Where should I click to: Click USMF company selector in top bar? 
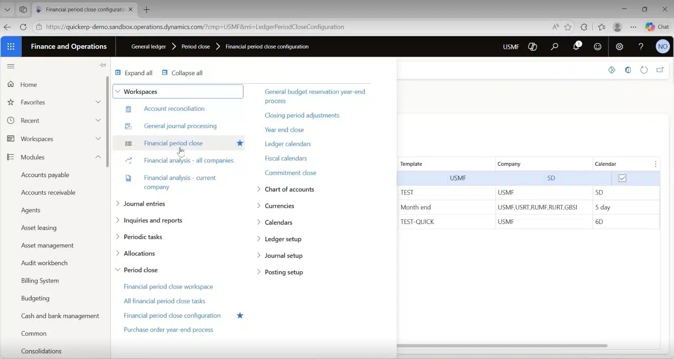point(511,47)
